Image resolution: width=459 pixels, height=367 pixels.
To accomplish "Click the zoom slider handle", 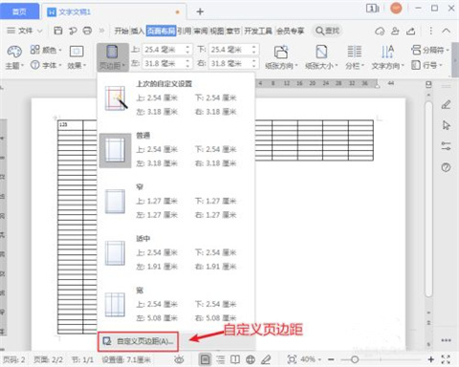I will [354, 359].
